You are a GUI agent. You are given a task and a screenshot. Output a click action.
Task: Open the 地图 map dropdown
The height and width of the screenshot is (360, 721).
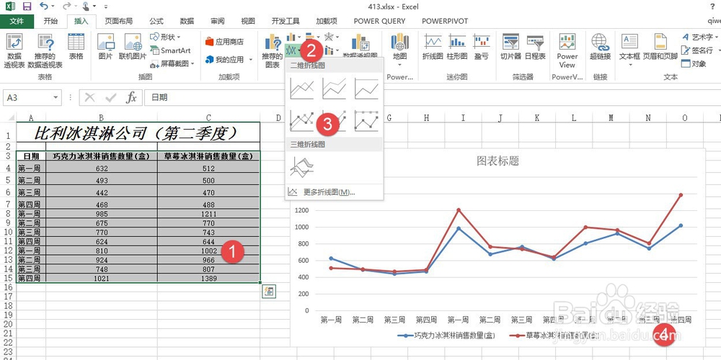[400, 50]
